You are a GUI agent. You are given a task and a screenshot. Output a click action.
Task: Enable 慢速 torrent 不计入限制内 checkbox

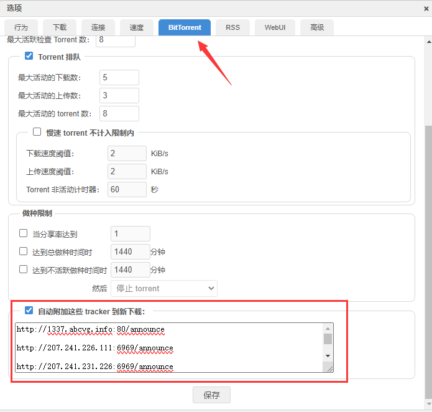point(37,132)
